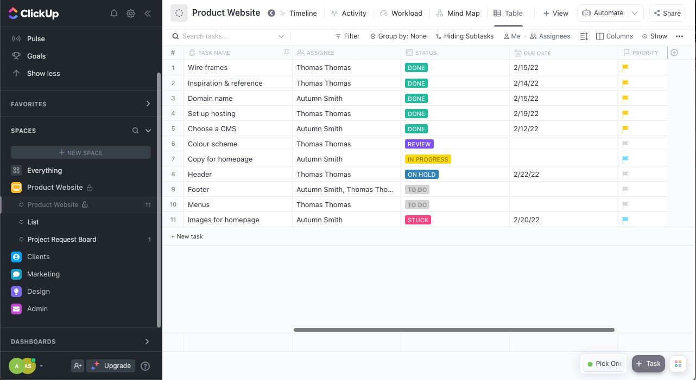This screenshot has height=380, width=696.
Task: Click the New Space button
Action: [x=81, y=152]
